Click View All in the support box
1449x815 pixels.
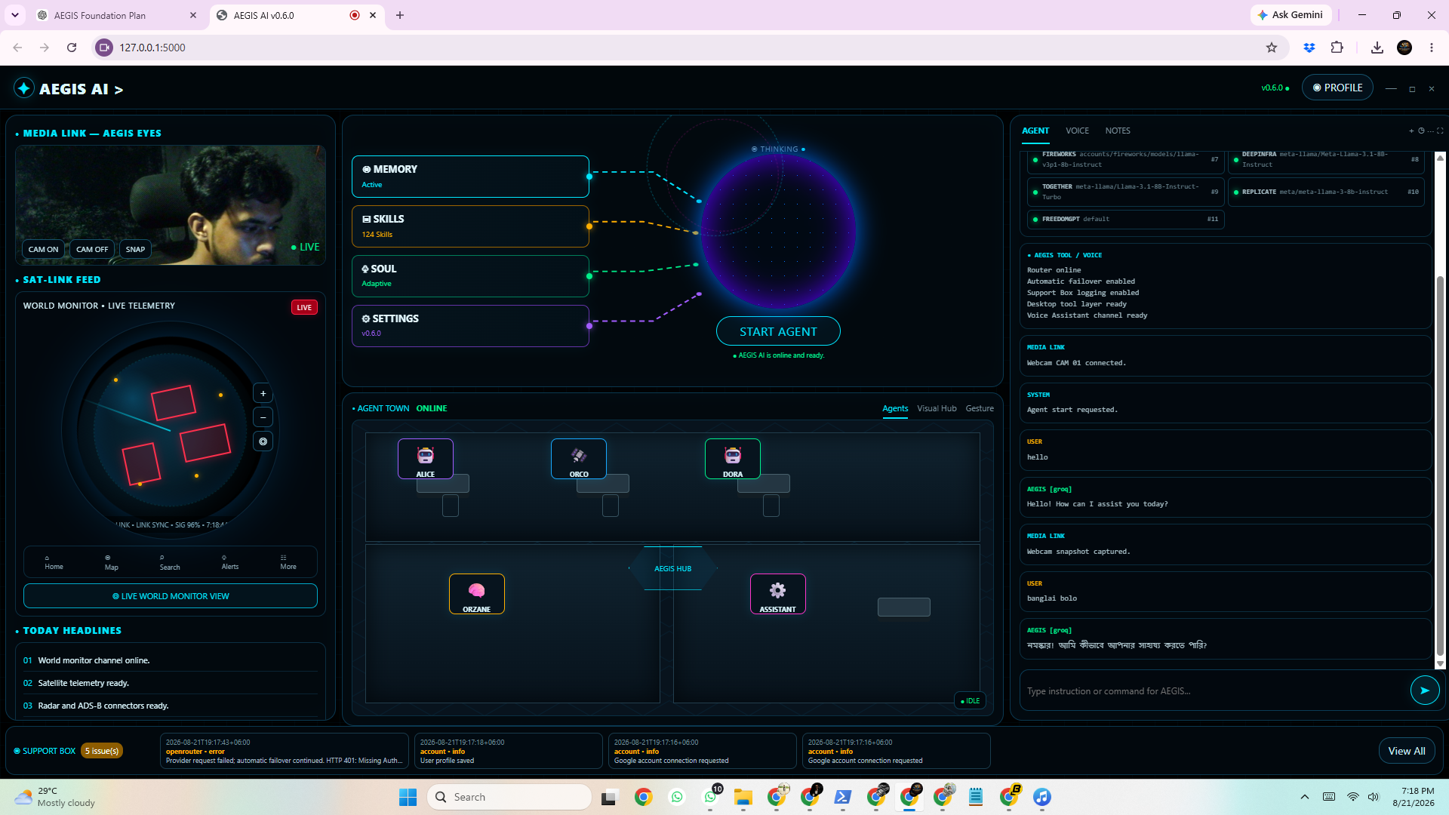coord(1407,751)
